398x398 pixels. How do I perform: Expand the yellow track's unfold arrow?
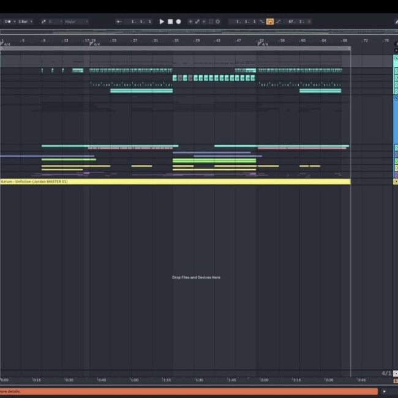(395, 182)
